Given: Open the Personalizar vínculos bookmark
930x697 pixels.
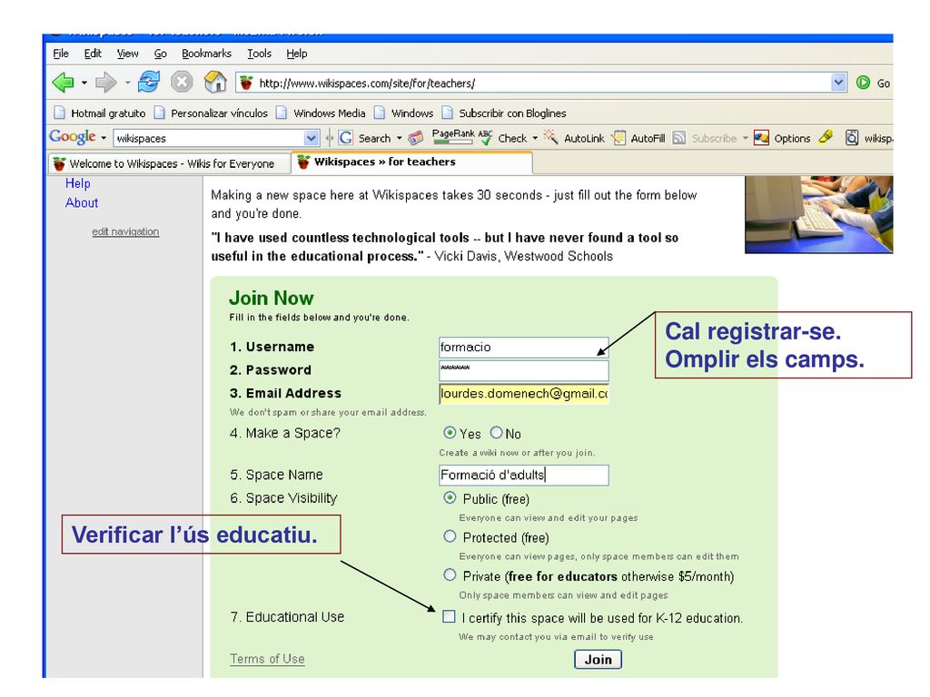Looking at the screenshot, I should point(211,113).
